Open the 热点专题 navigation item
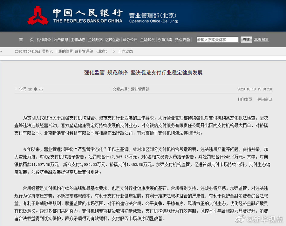The width and height of the screenshot is (286, 226). (183, 40)
